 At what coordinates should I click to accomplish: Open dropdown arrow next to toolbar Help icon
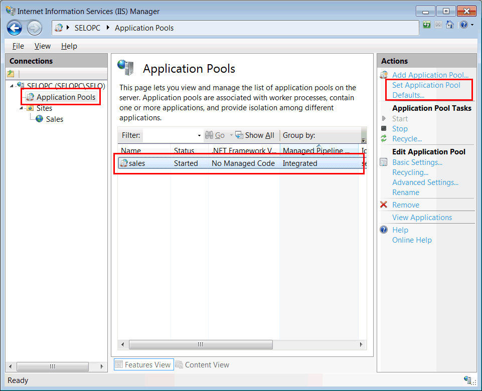click(472, 25)
